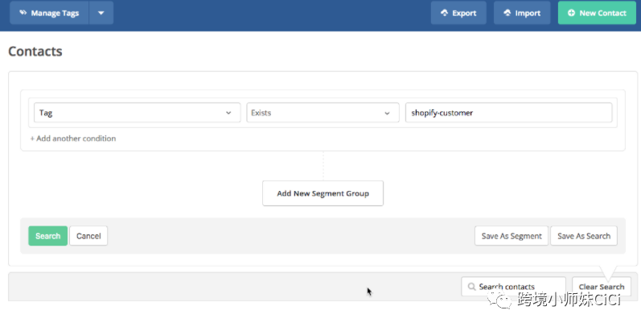This screenshot has width=641, height=327.
Task: Click the Export button label
Action: coord(464,13)
